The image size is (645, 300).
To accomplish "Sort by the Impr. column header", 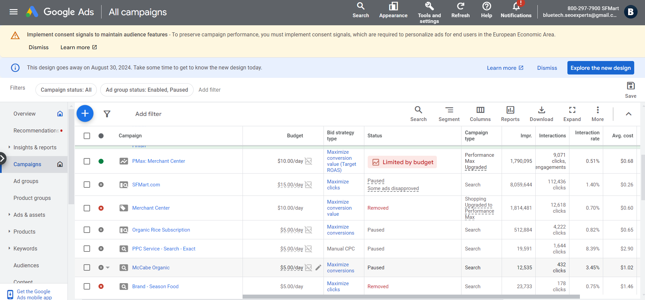I will coord(526,136).
